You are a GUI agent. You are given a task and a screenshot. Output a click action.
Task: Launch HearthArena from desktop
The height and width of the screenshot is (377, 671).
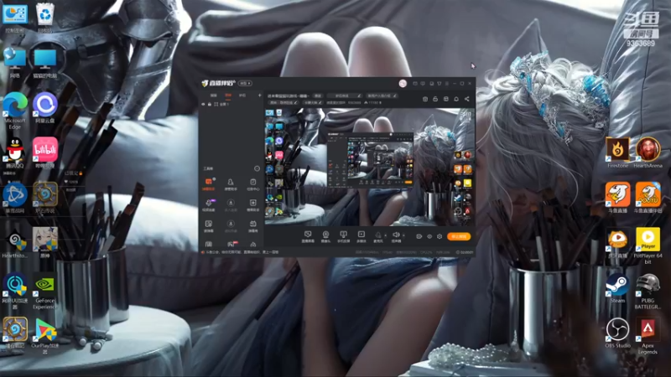[648, 152]
